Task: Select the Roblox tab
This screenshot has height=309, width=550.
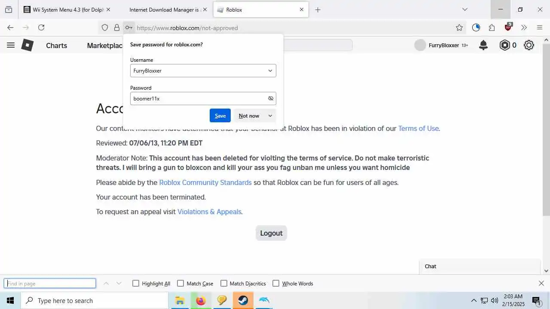Action: (x=261, y=9)
